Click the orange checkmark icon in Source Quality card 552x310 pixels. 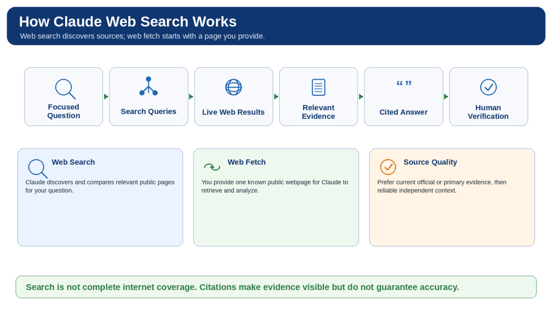388,167
